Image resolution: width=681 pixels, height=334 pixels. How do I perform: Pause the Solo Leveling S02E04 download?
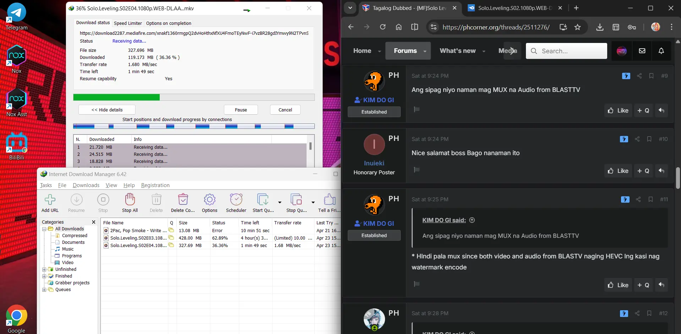coord(241,110)
